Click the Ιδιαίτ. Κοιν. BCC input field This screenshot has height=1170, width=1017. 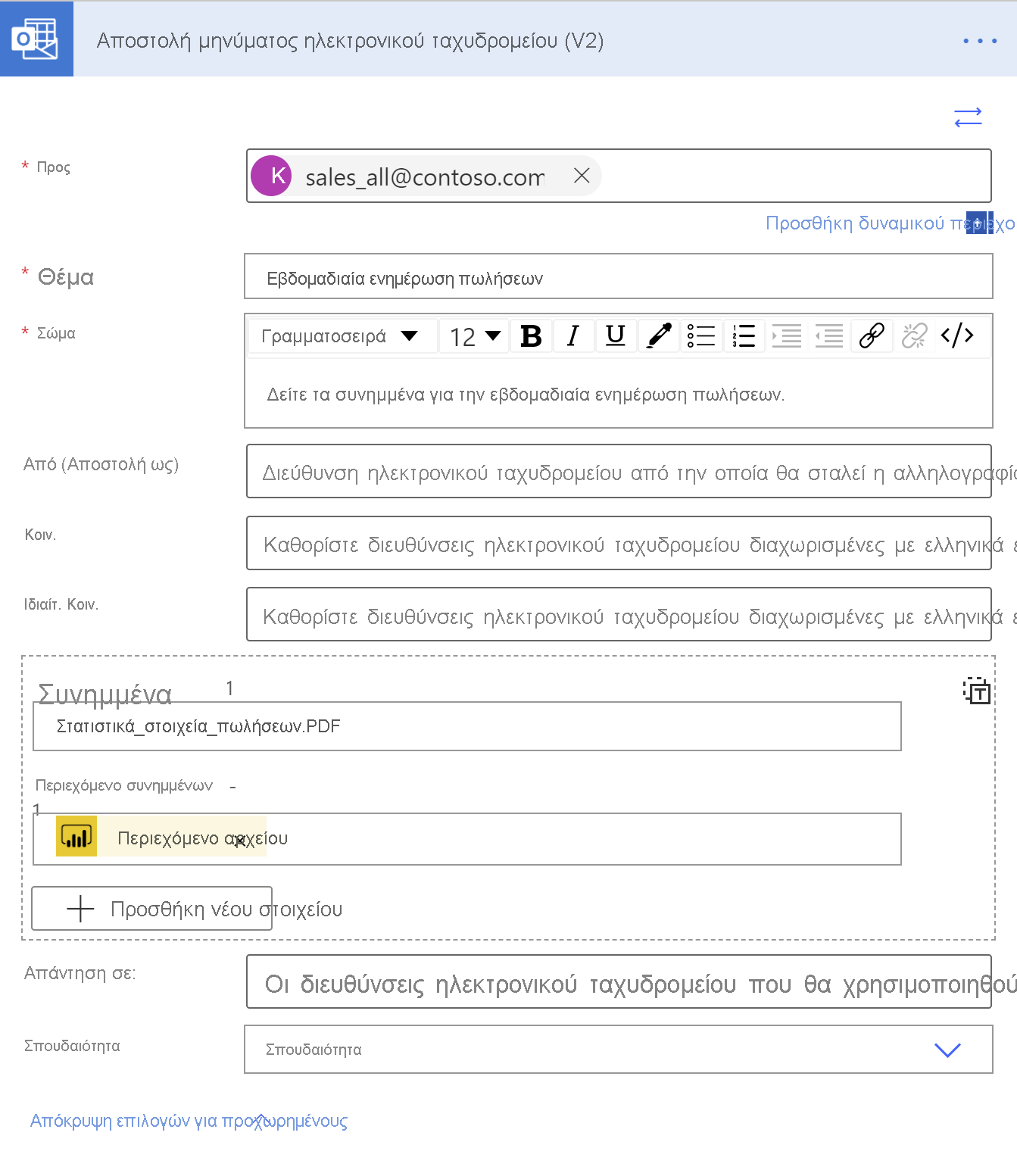(619, 614)
